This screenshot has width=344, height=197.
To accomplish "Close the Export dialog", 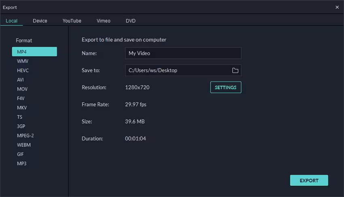I will (337, 7).
